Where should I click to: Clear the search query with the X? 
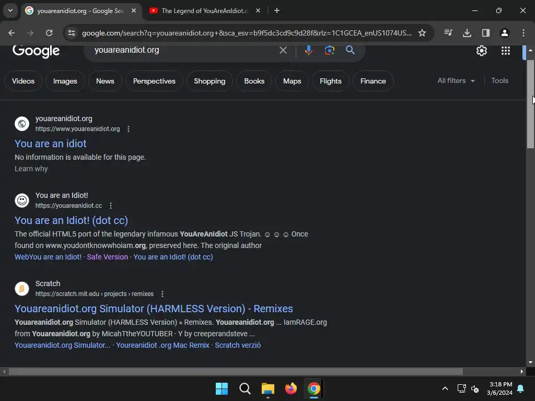pyautogui.click(x=283, y=51)
